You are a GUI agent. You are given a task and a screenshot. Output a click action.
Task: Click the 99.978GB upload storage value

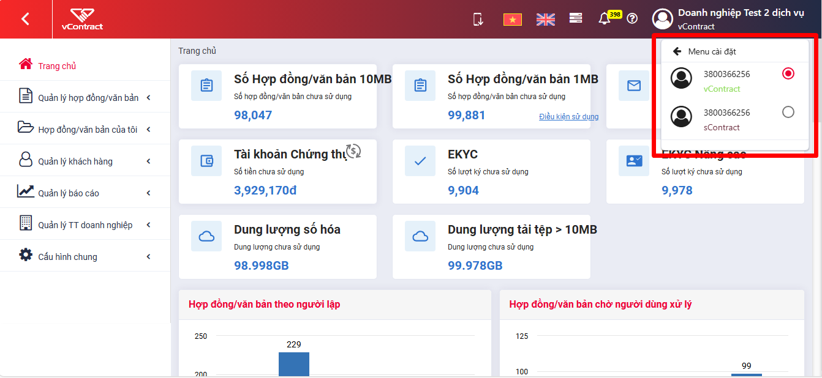tap(475, 265)
